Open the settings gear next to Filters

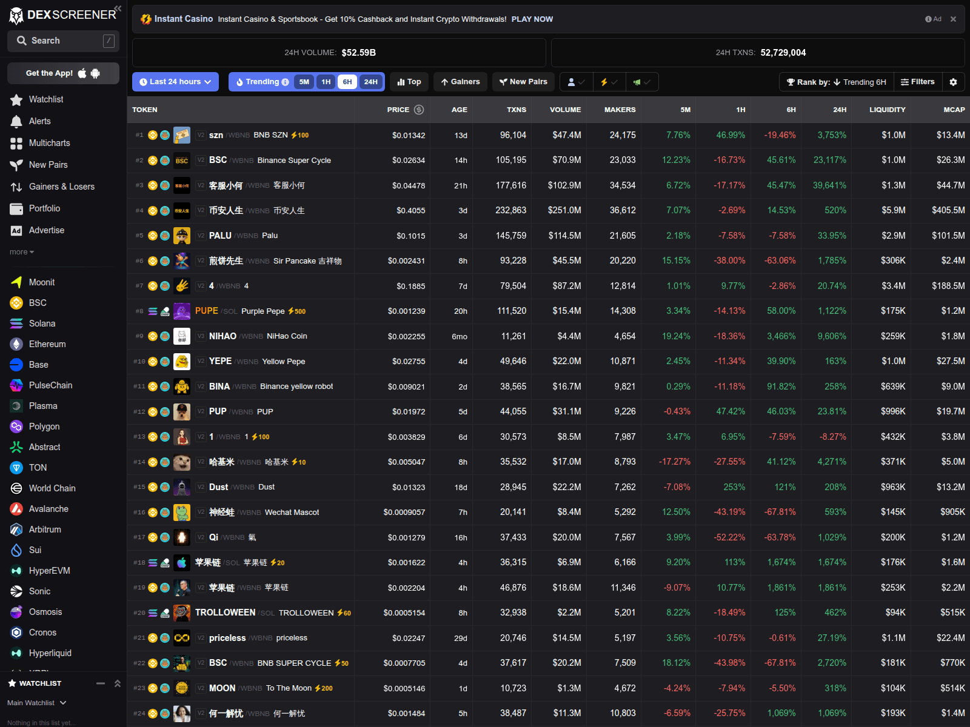click(953, 82)
